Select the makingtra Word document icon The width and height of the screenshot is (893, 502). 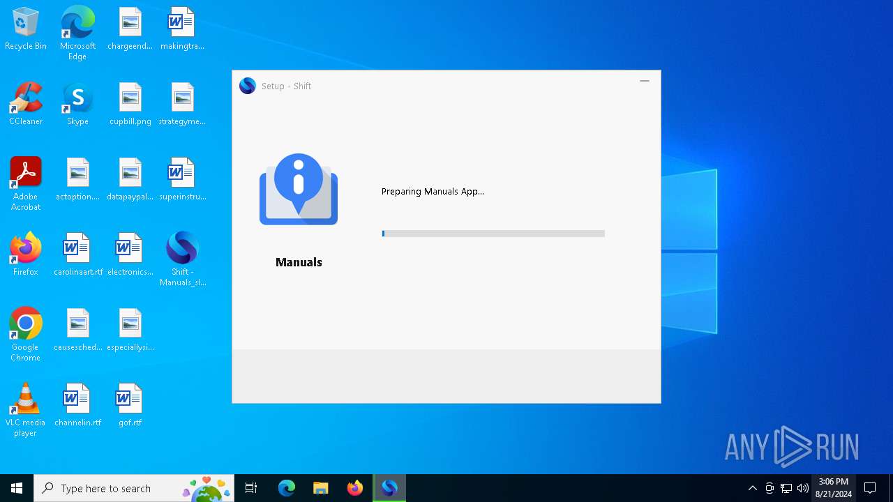click(x=182, y=29)
